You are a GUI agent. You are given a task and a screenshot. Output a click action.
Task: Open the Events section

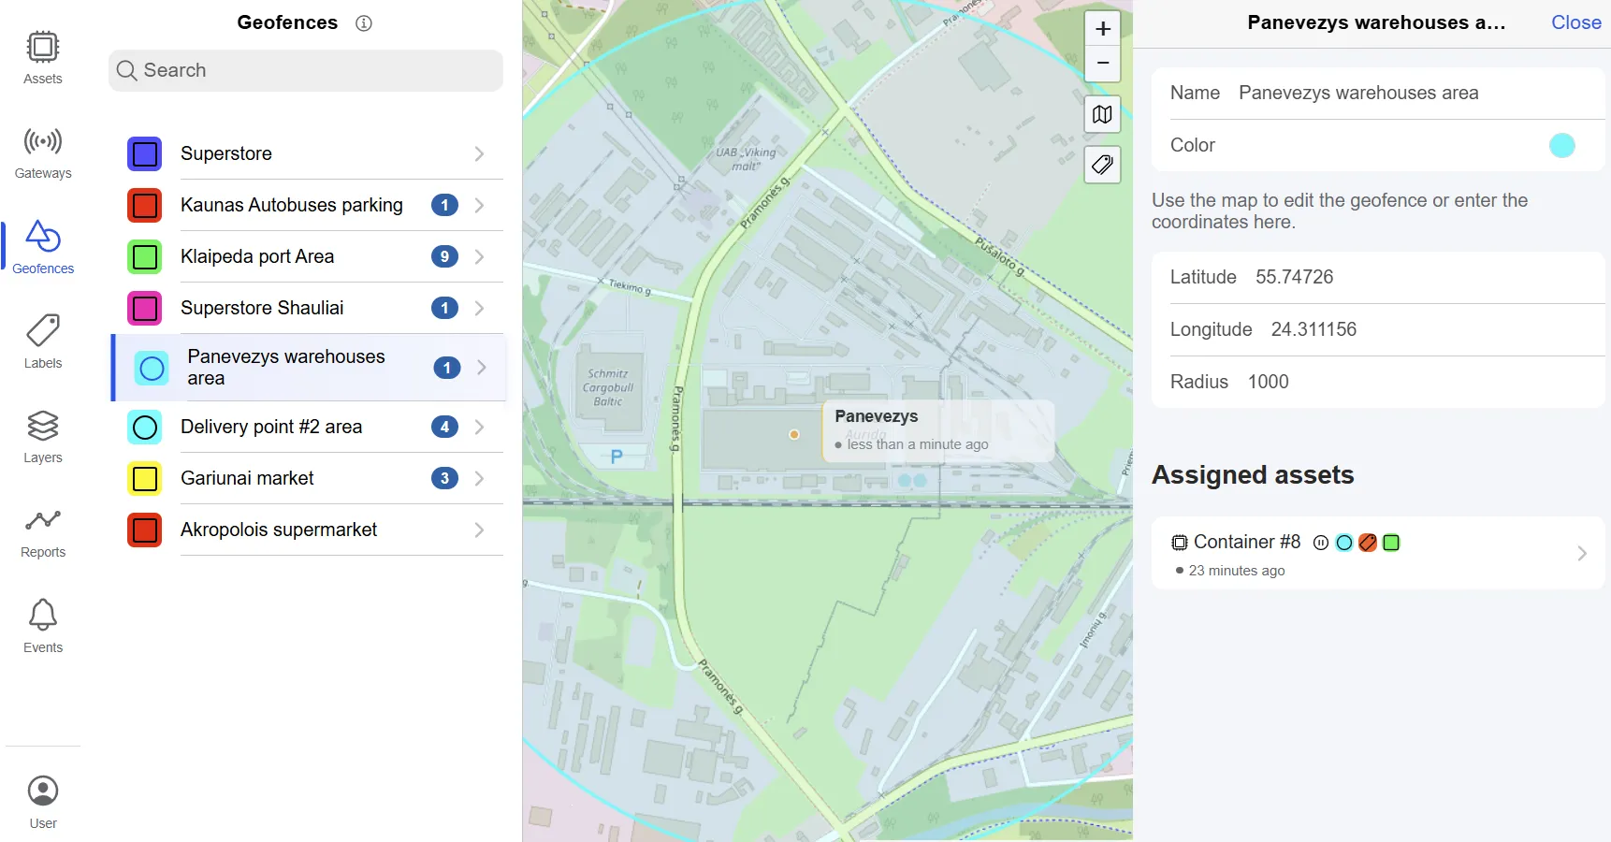[43, 627]
